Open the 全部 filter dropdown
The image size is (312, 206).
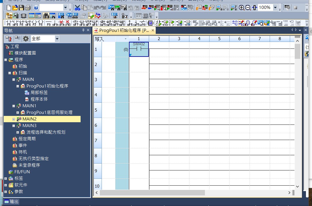[57, 39]
